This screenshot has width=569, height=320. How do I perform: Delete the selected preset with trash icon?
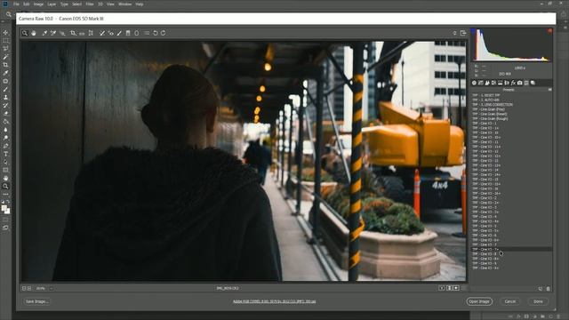[x=549, y=289]
